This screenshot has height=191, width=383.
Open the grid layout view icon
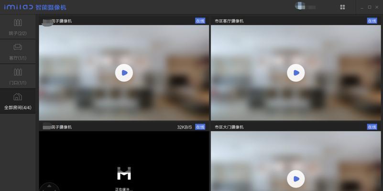[342, 7]
